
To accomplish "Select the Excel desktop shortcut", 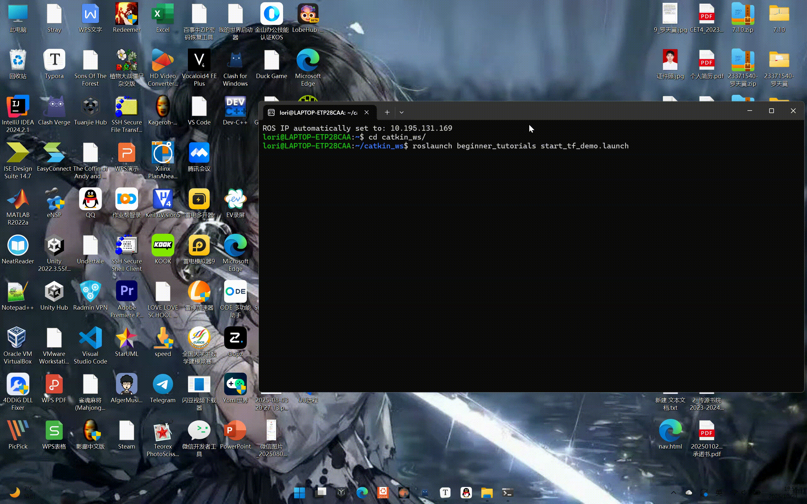I will 163,18.
